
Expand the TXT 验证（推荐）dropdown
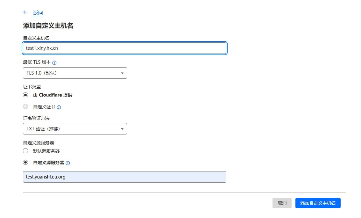(x=75, y=129)
